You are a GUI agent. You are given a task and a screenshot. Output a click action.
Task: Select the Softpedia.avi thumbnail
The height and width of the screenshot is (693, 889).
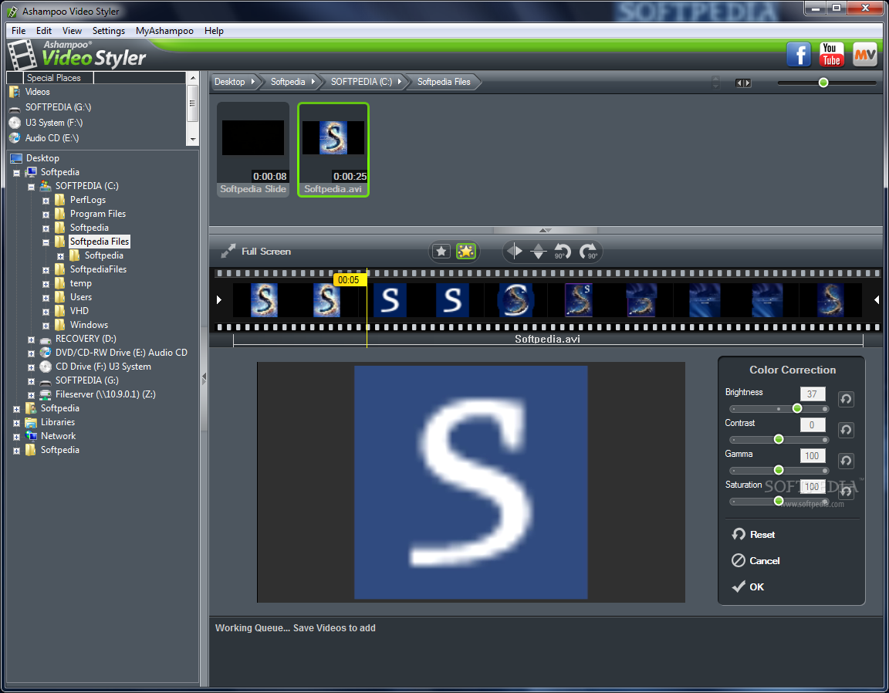333,150
